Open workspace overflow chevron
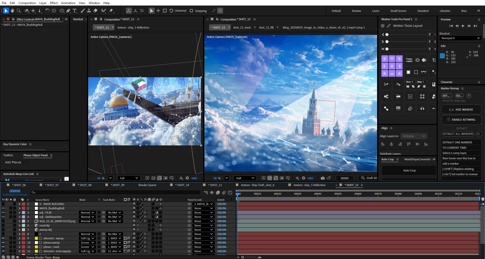The height and width of the screenshot is (259, 485). pyautogui.click(x=478, y=11)
